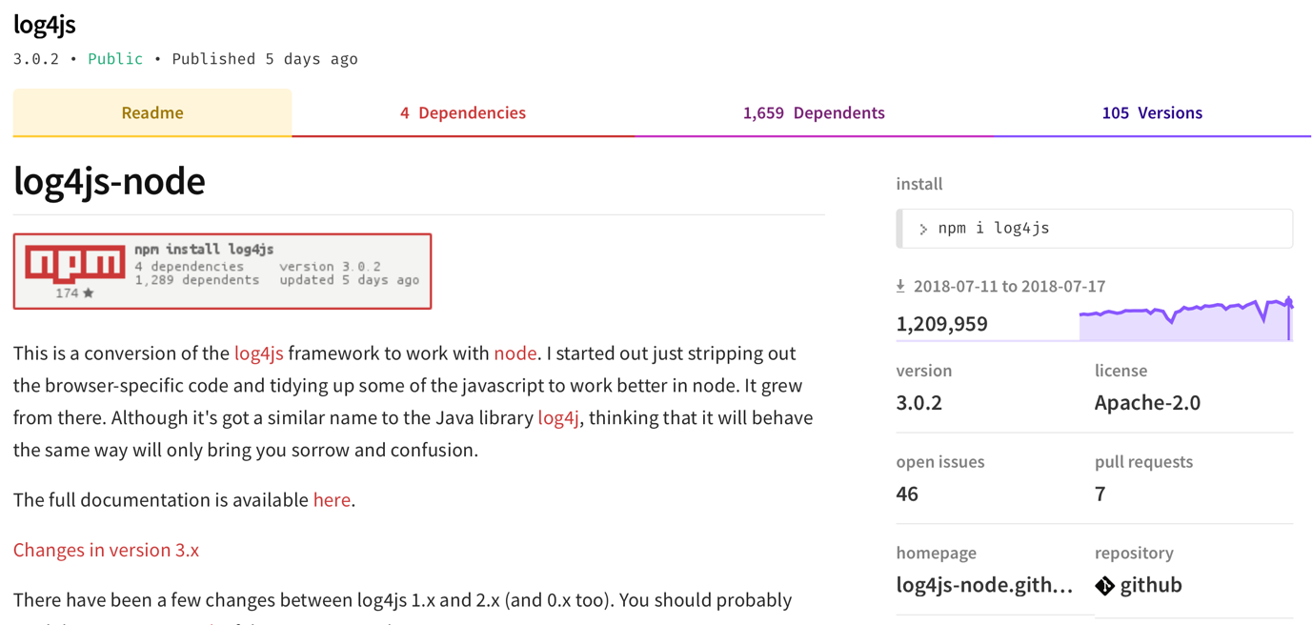Open the github repository link
Screen dimensions: 1312x625
1151,587
